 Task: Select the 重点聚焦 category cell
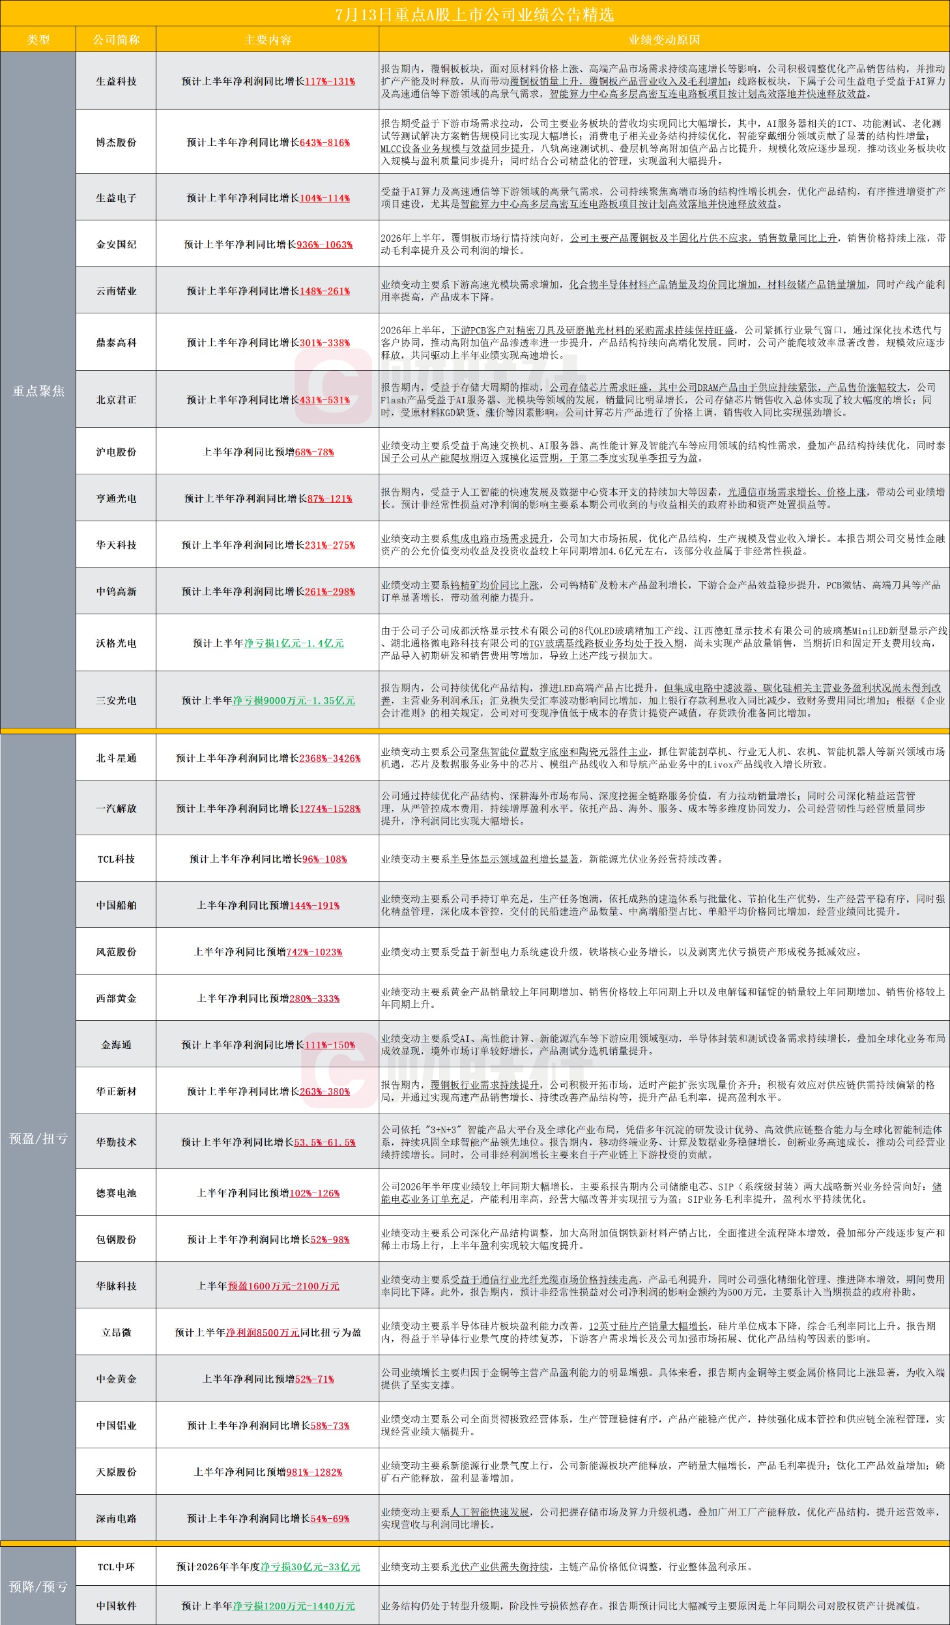(x=38, y=390)
